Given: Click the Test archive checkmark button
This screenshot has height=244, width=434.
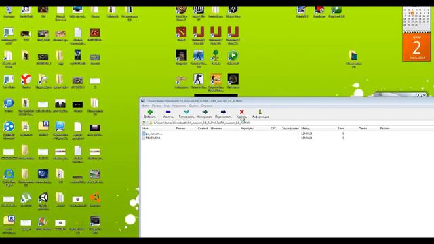Looking at the screenshot, I should click(x=186, y=114).
